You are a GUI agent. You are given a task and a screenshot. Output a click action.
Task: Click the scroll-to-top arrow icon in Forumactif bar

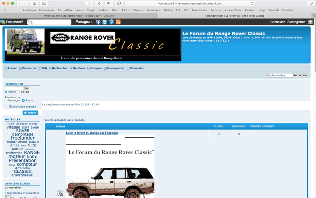pyautogui.click(x=310, y=22)
